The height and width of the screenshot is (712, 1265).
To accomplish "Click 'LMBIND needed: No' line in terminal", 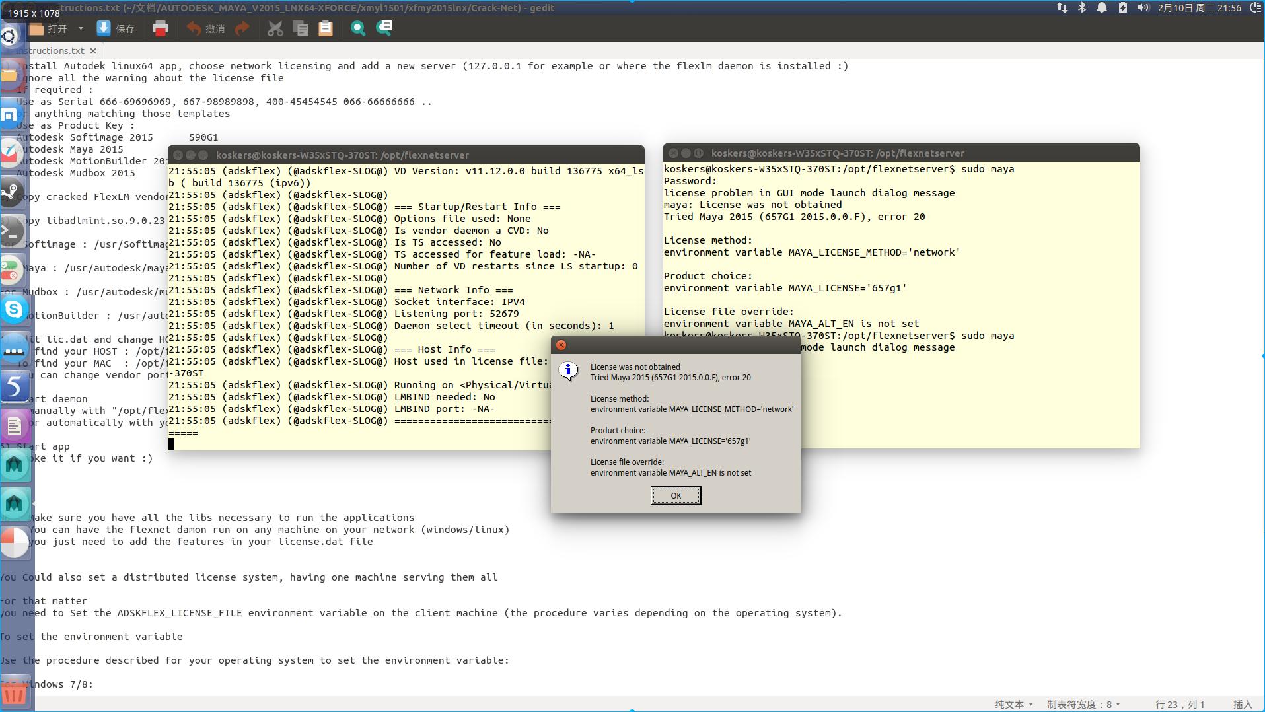I will click(445, 397).
